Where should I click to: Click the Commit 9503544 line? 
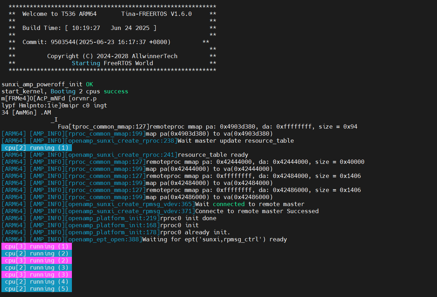click(97, 42)
